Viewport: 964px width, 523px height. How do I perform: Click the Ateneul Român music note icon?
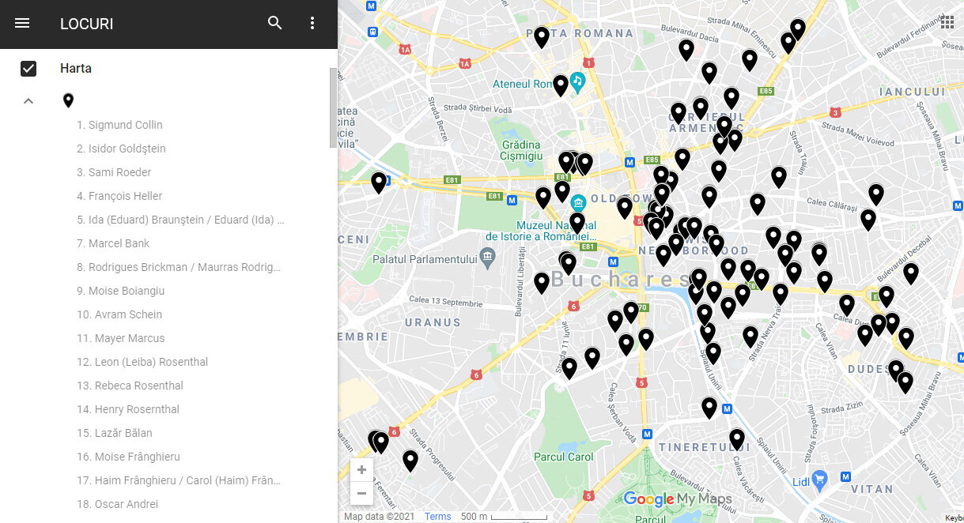pos(577,80)
